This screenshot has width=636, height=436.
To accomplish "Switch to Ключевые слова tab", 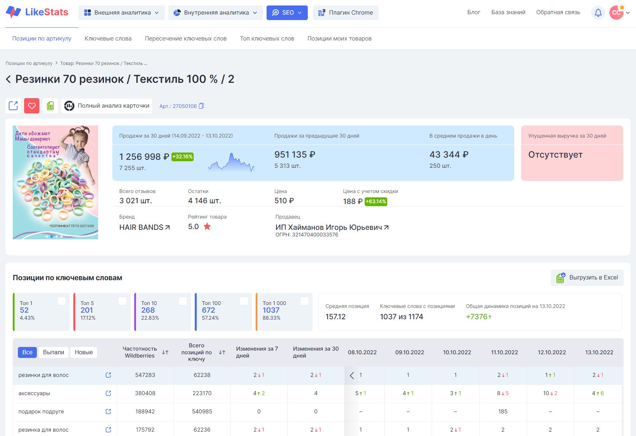I will pos(108,39).
